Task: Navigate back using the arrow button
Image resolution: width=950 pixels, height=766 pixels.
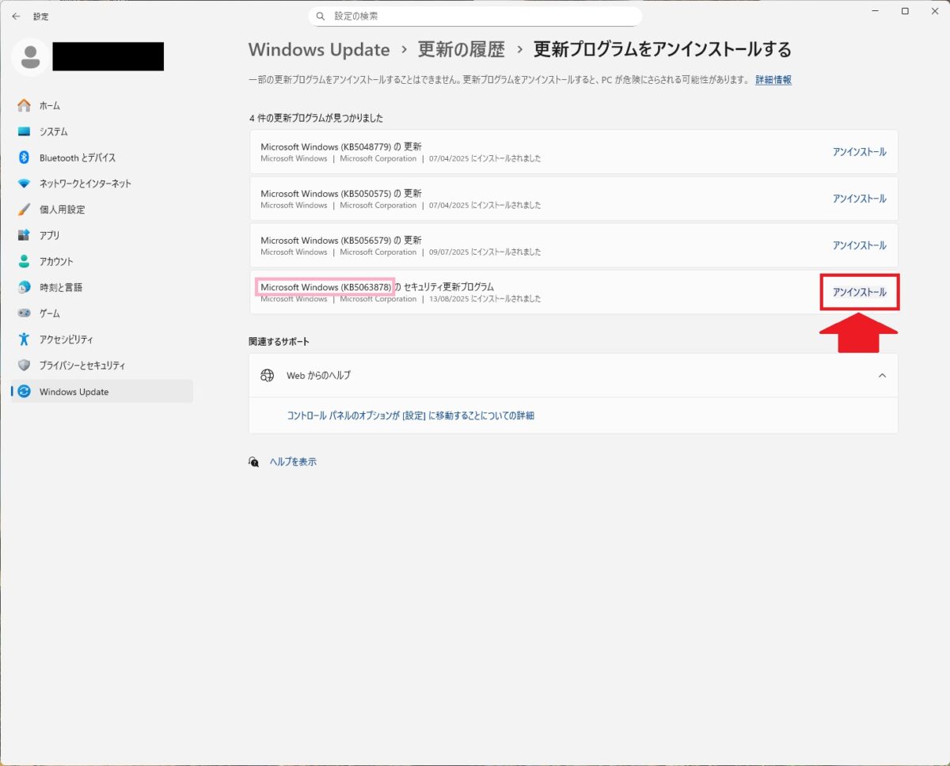Action: pos(16,16)
